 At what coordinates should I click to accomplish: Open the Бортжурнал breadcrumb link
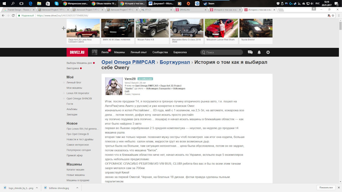(x=175, y=62)
